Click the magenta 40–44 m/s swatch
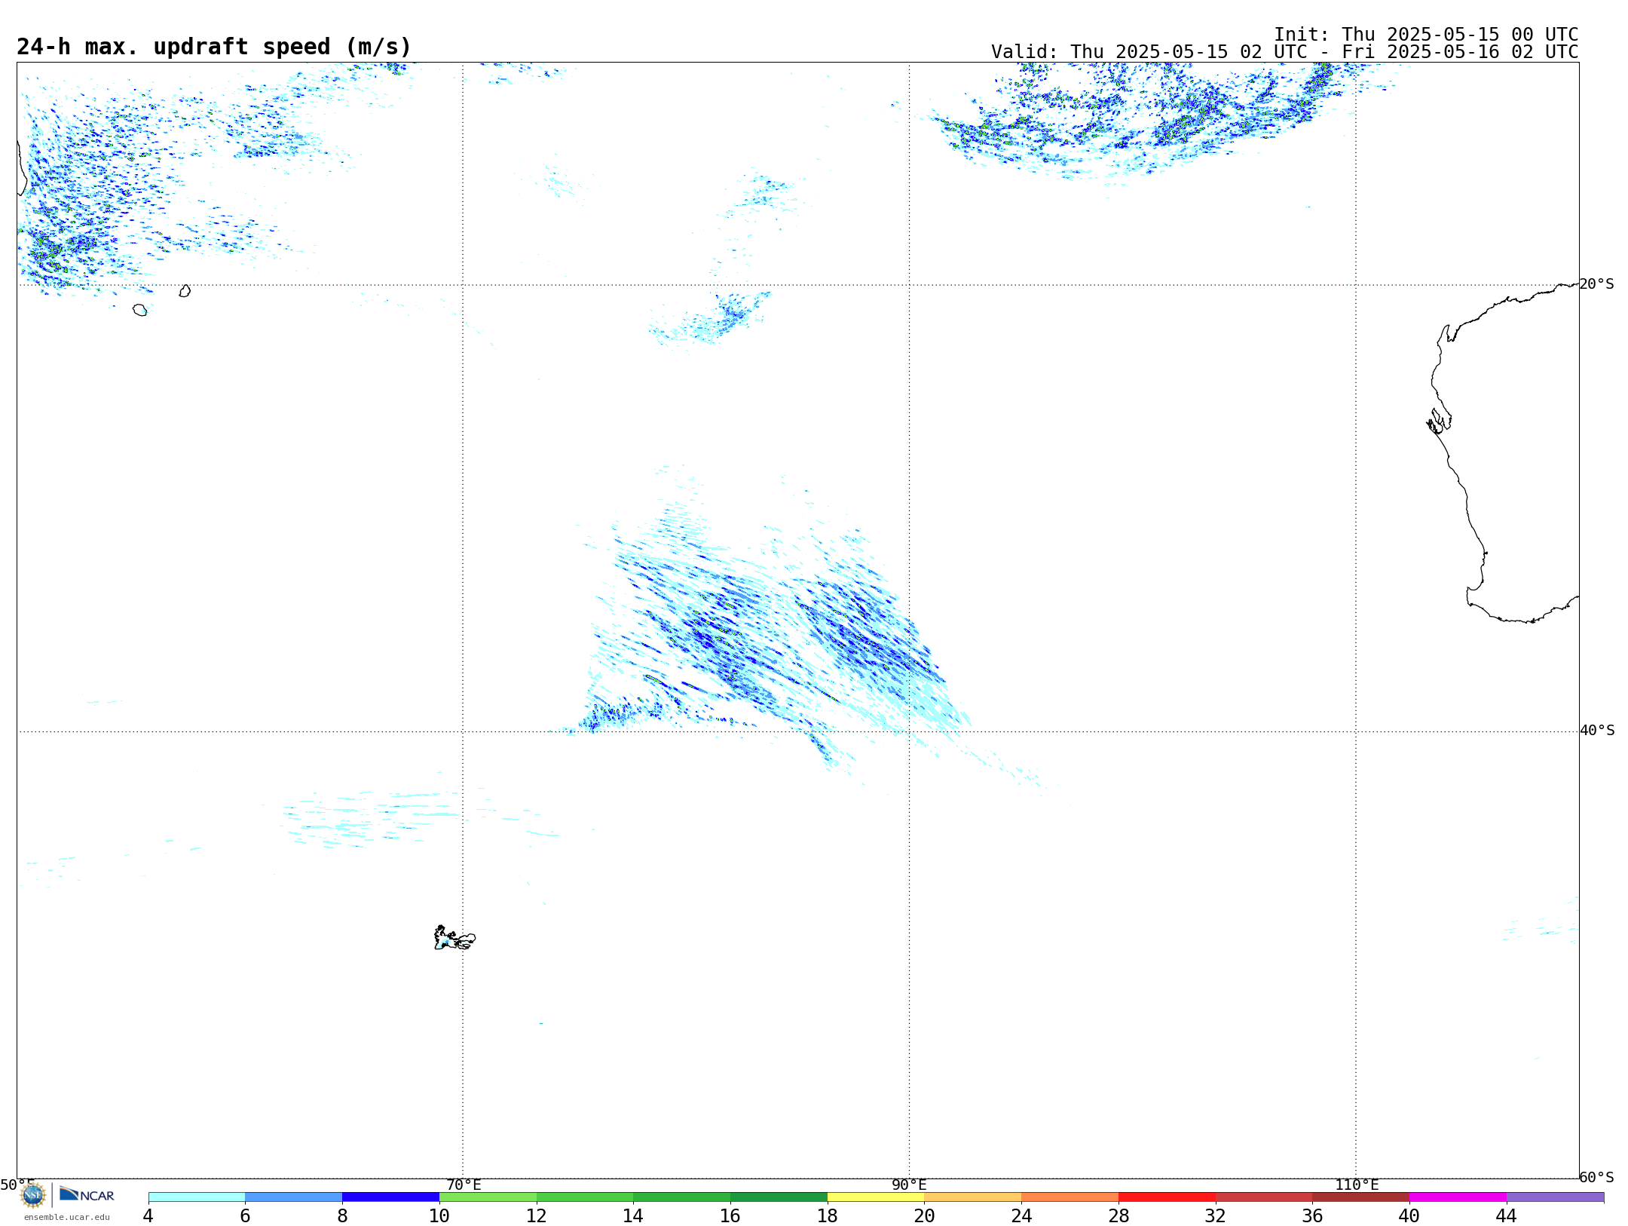This screenshot has height=1226, width=1628. pos(1458,1197)
